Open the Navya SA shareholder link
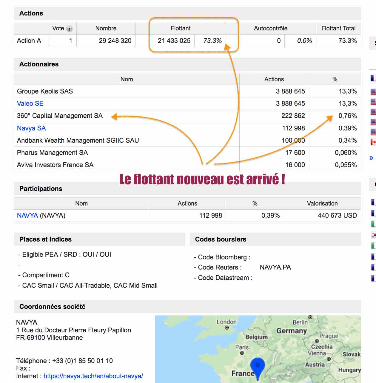Image resolution: width=376 pixels, height=383 pixels. coord(31,128)
